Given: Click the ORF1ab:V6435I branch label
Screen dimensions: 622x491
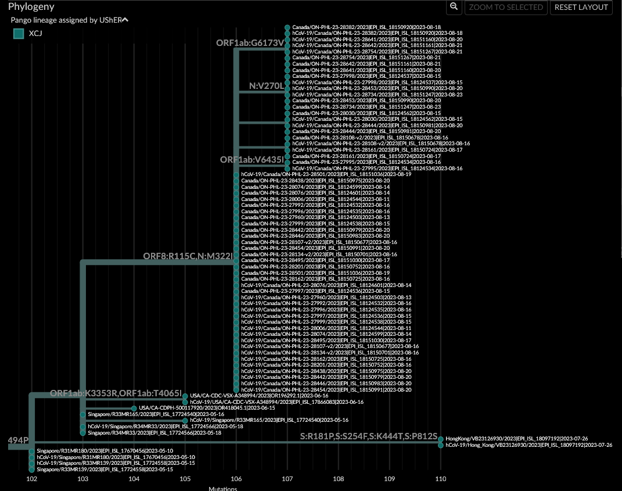Looking at the screenshot, I should click(252, 160).
